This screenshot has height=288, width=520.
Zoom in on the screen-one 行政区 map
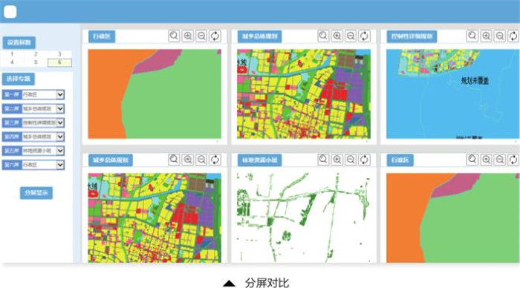188,36
